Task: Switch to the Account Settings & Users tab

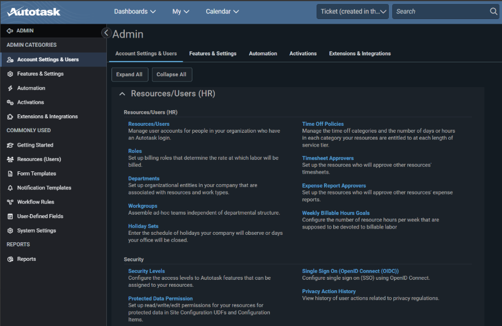Action: [146, 54]
